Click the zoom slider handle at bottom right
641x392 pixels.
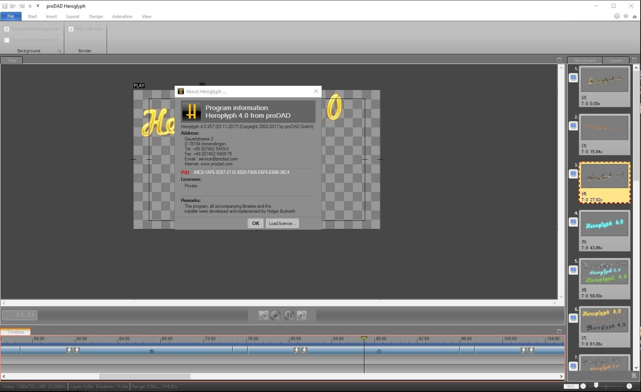(x=596, y=385)
